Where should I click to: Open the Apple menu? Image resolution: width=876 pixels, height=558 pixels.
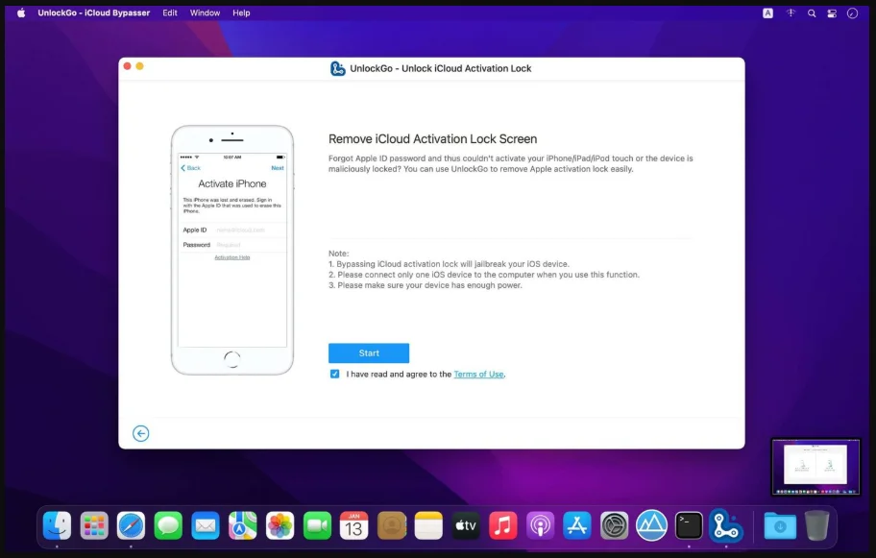[21, 12]
